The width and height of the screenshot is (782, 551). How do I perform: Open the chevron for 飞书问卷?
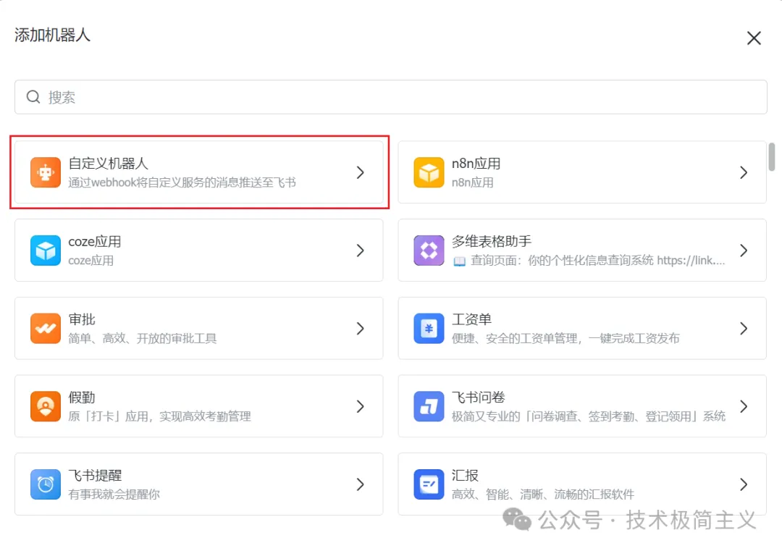(x=744, y=406)
